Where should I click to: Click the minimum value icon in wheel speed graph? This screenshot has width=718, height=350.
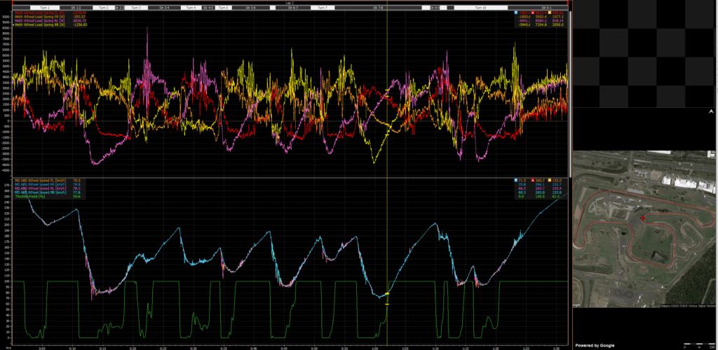(517, 180)
